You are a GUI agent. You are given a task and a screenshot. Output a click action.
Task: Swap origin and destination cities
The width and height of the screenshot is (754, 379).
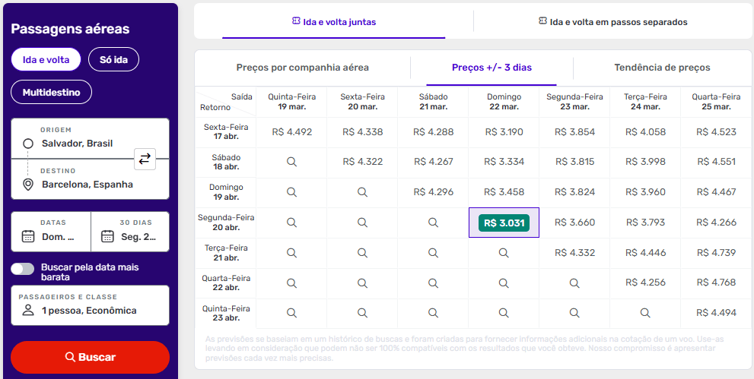[x=145, y=159]
